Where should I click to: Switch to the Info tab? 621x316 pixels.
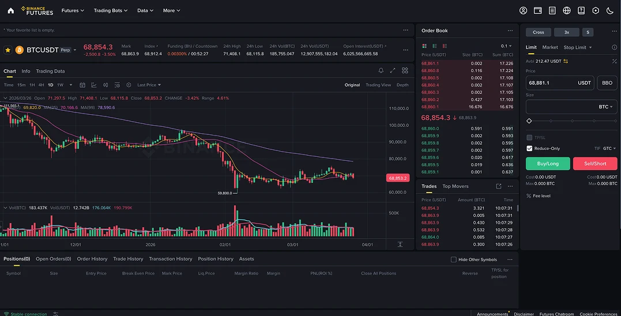pos(26,72)
